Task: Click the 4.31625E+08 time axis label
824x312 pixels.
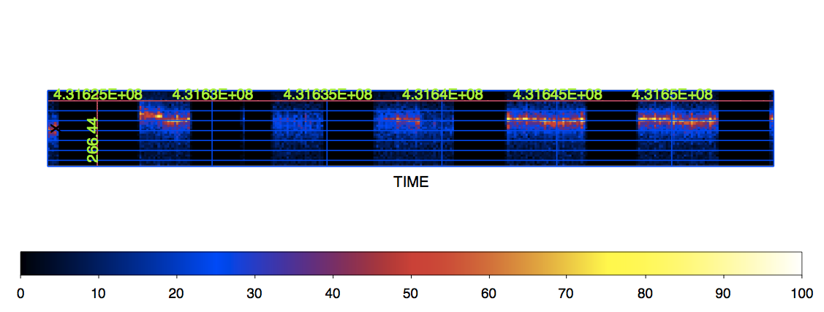Action: pos(98,94)
